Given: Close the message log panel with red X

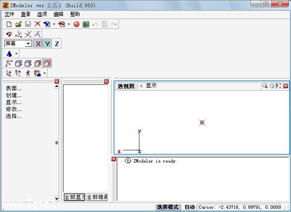Looking at the screenshot, I should click(114, 159).
